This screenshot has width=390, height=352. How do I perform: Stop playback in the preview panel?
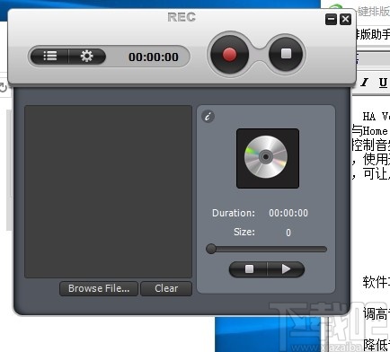pos(249,269)
